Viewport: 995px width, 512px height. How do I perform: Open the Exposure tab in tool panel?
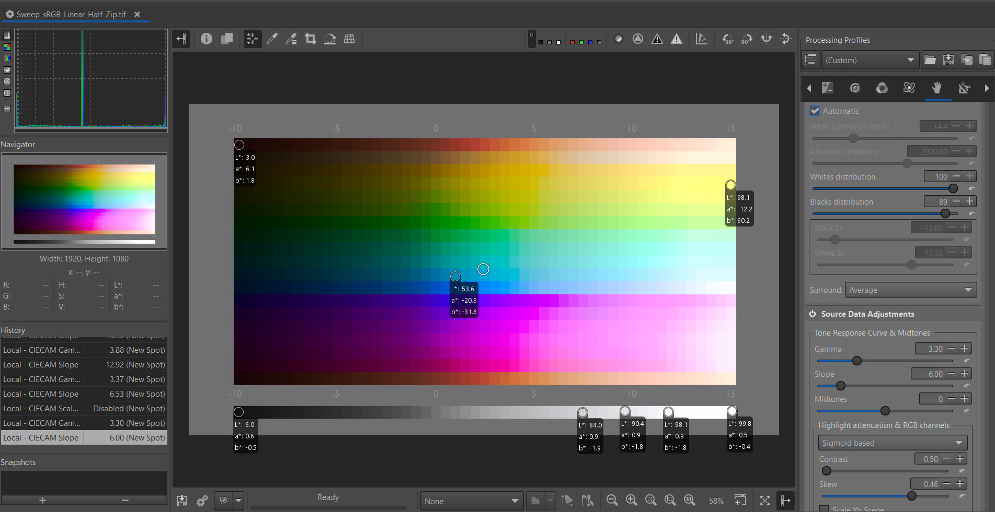pyautogui.click(x=827, y=88)
